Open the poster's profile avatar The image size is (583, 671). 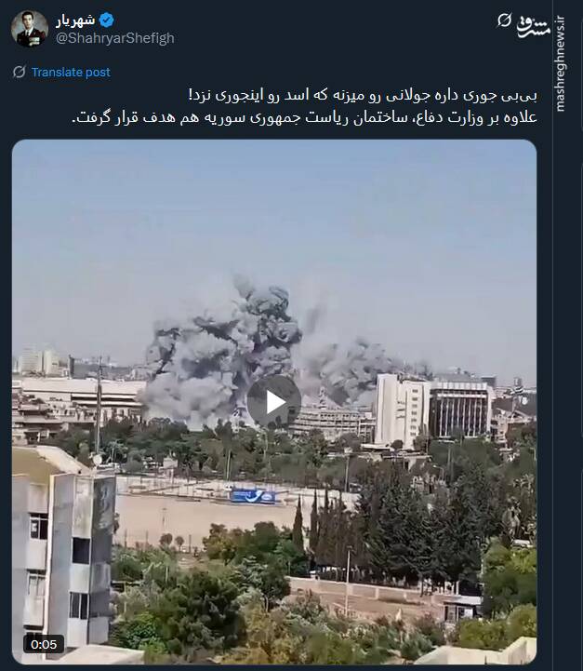(30, 29)
